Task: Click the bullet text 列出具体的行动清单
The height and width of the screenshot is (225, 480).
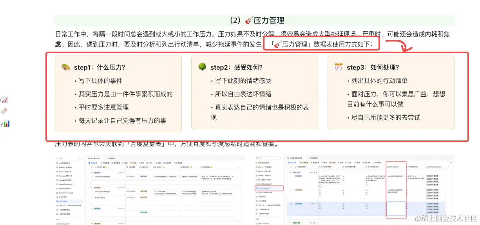Action: pos(380,81)
